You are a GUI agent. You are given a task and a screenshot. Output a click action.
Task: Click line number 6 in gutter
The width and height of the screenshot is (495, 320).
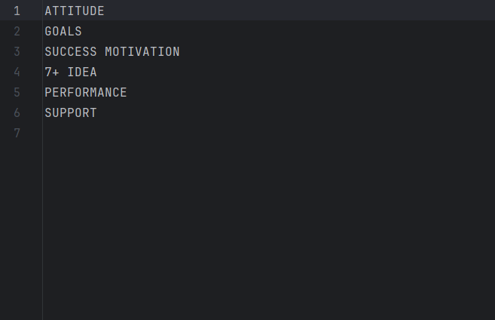[x=17, y=113]
